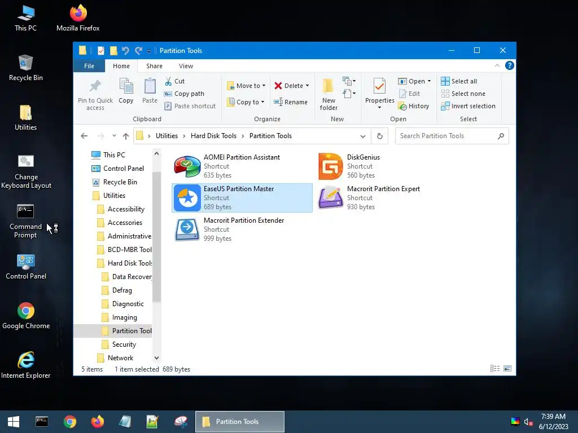This screenshot has width=578, height=433.
Task: Open the recent locations dropdown
Action: click(114, 136)
